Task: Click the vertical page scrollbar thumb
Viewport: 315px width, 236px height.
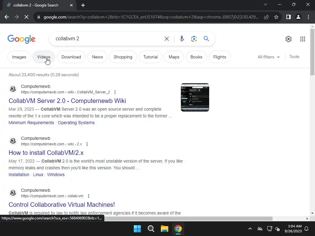Action: click(x=312, y=52)
